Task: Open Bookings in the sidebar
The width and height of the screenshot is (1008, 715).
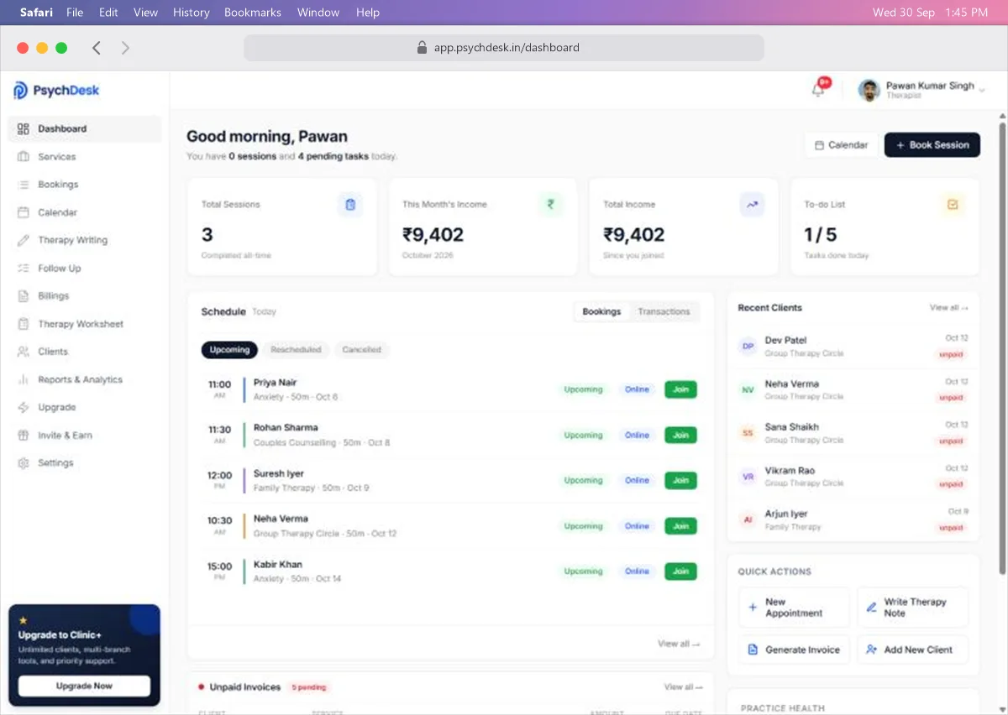Action: pos(84,185)
